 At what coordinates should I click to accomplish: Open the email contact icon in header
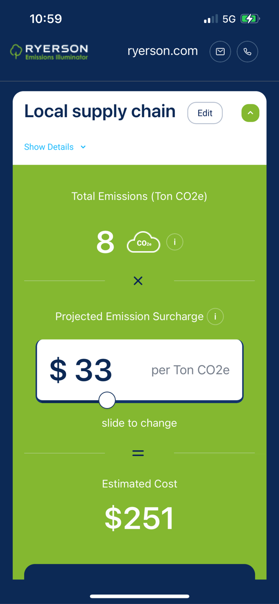click(x=220, y=52)
